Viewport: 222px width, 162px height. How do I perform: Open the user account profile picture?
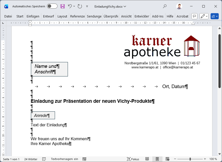pos(179,6)
